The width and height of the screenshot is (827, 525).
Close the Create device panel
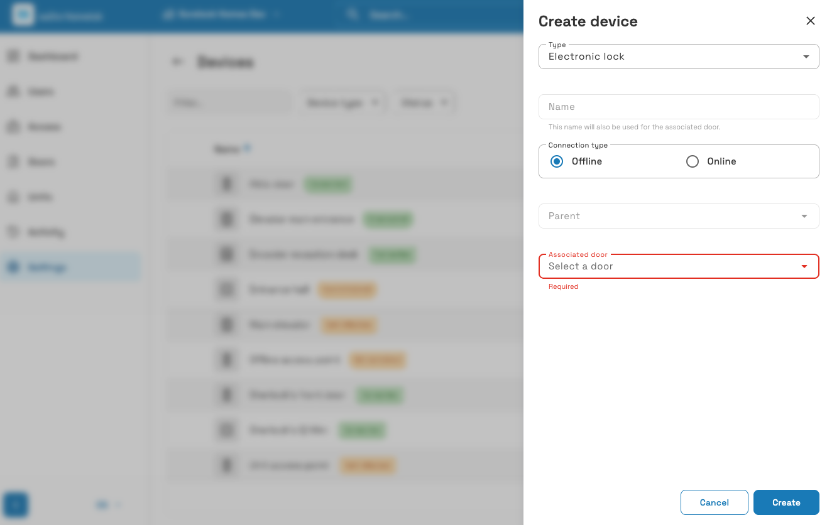tap(810, 21)
